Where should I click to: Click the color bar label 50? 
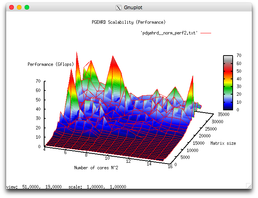point(239,71)
